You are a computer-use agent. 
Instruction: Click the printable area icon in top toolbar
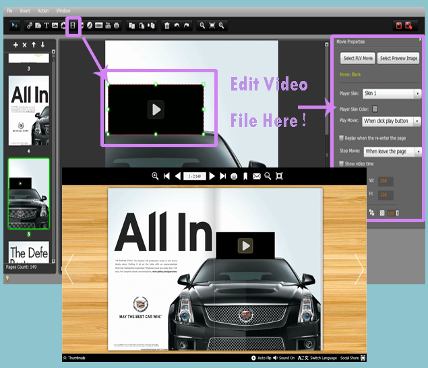[x=117, y=26]
